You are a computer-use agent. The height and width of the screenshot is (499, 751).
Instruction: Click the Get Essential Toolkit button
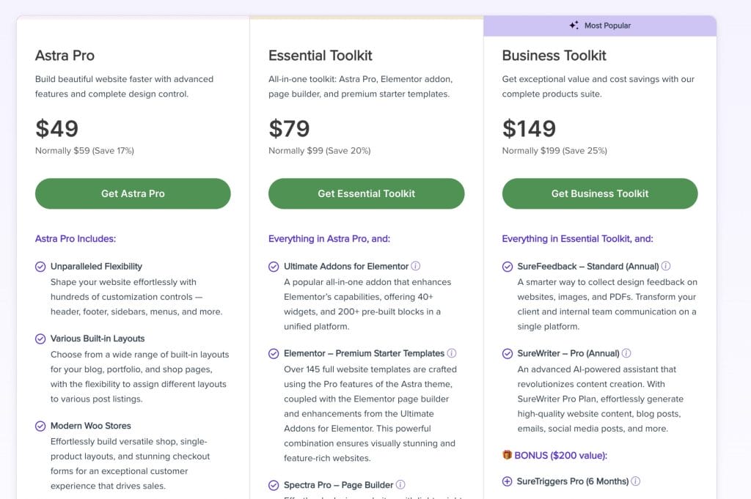tap(366, 193)
